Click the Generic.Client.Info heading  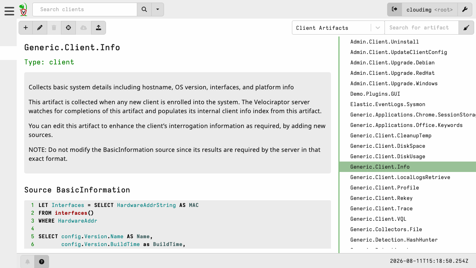(x=72, y=48)
